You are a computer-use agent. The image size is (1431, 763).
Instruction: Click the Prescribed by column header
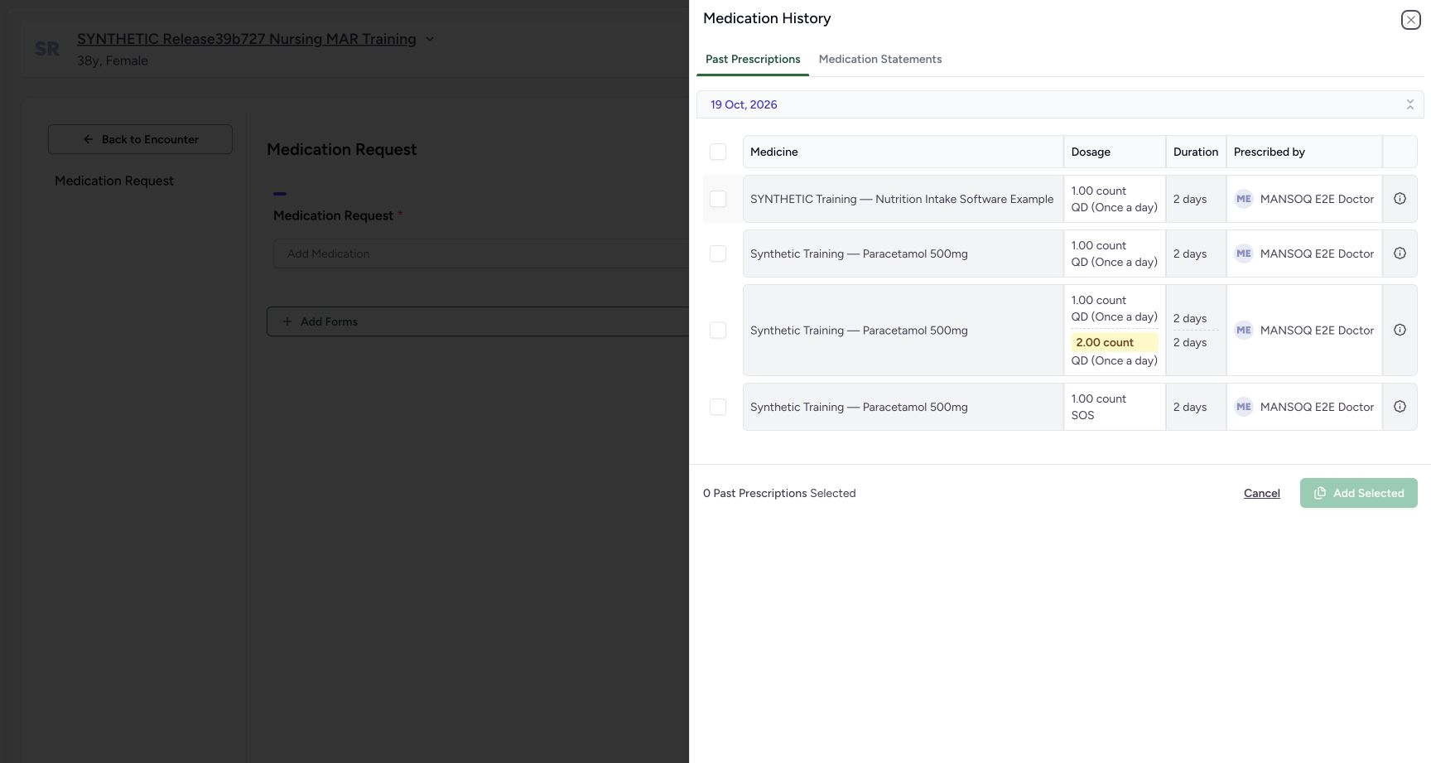(x=1303, y=152)
